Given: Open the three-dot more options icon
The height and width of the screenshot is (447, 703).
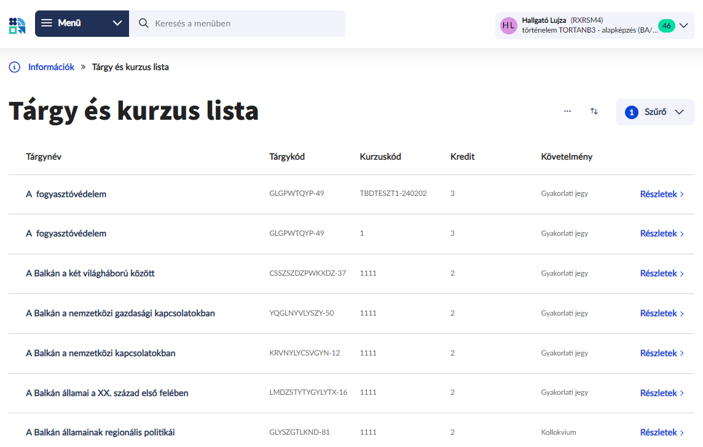Looking at the screenshot, I should point(567,111).
